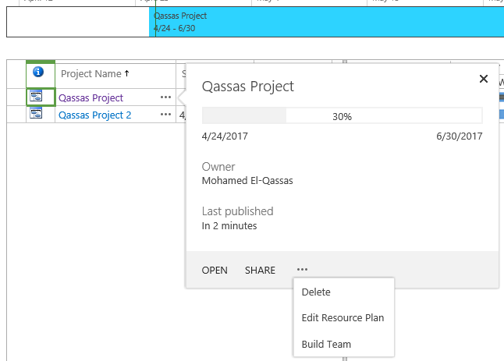Toggle the callout's more actions ellipsis
Image resolution: width=504 pixels, height=361 pixels.
302,270
